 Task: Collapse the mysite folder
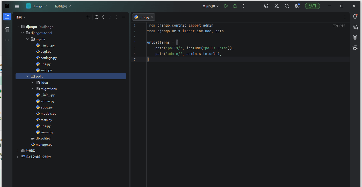pyautogui.click(x=27, y=39)
